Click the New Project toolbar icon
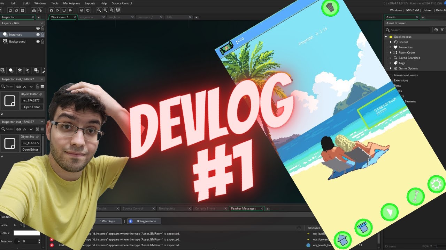446x250 pixels. click(x=11, y=10)
